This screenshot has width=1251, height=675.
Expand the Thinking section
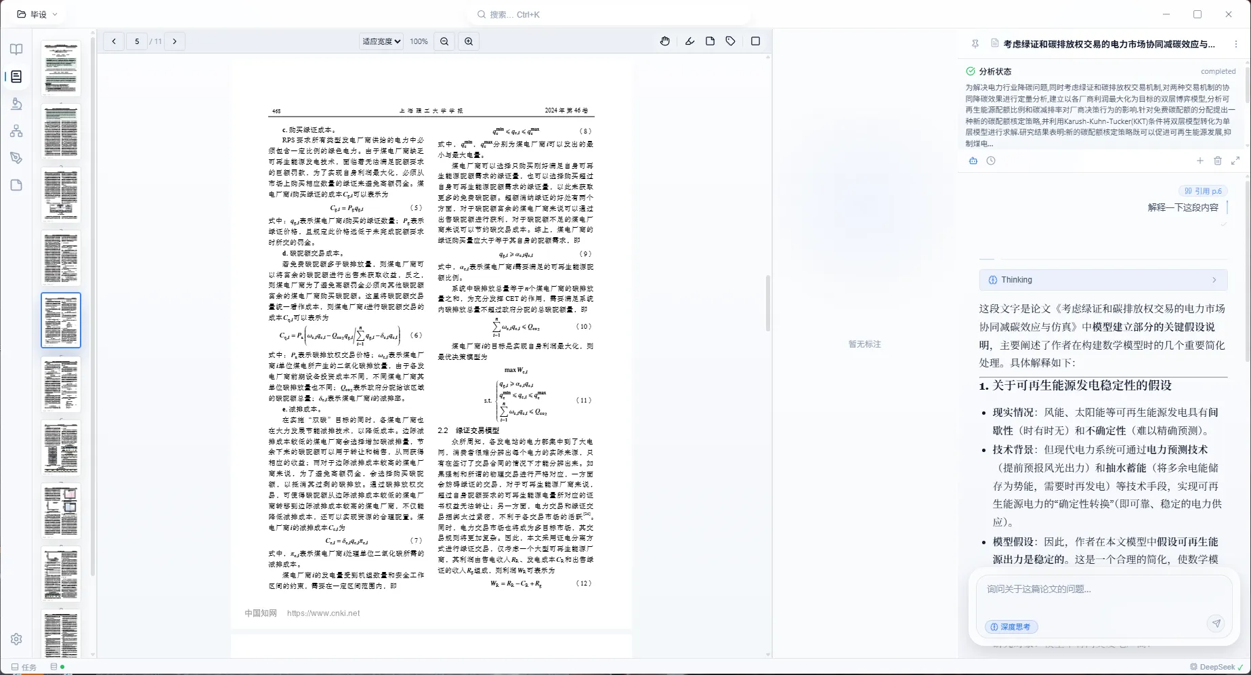coord(1103,280)
